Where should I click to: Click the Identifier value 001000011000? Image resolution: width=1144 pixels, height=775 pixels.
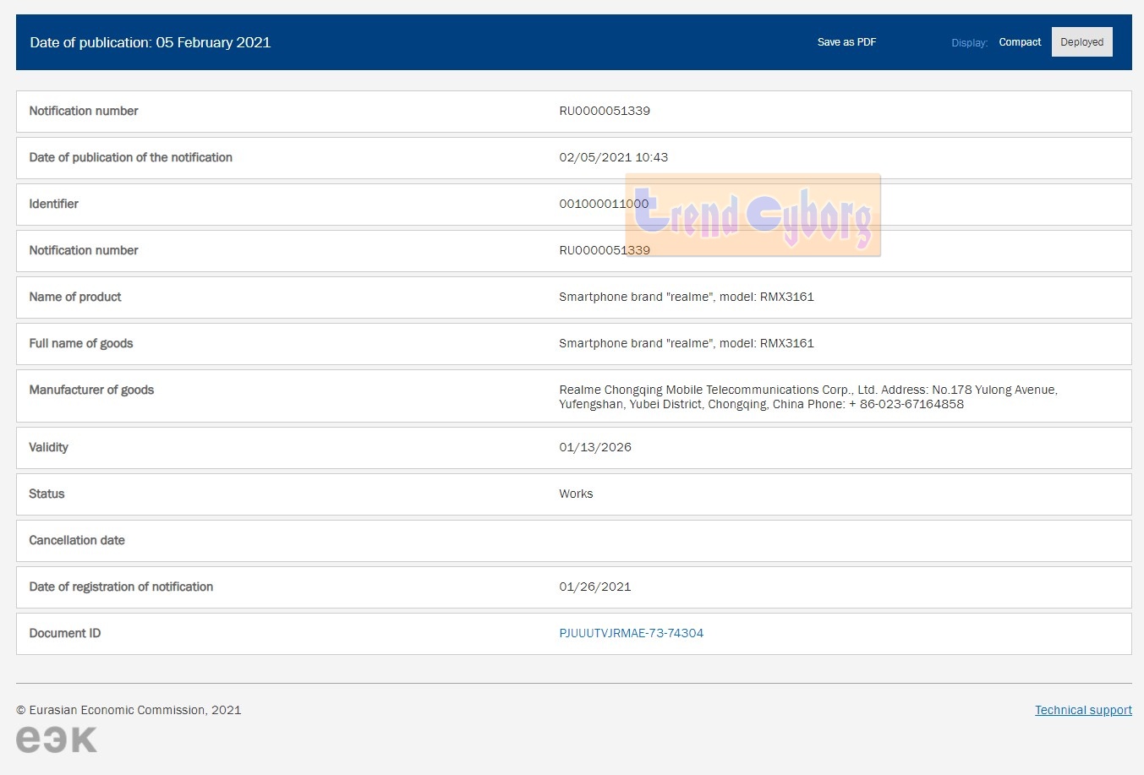tap(604, 204)
